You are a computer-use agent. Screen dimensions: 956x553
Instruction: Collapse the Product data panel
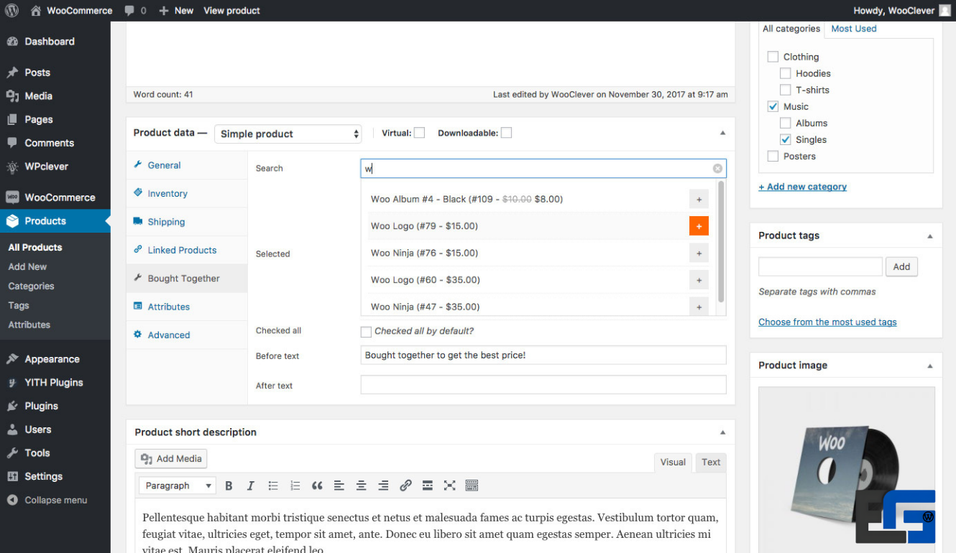722,133
